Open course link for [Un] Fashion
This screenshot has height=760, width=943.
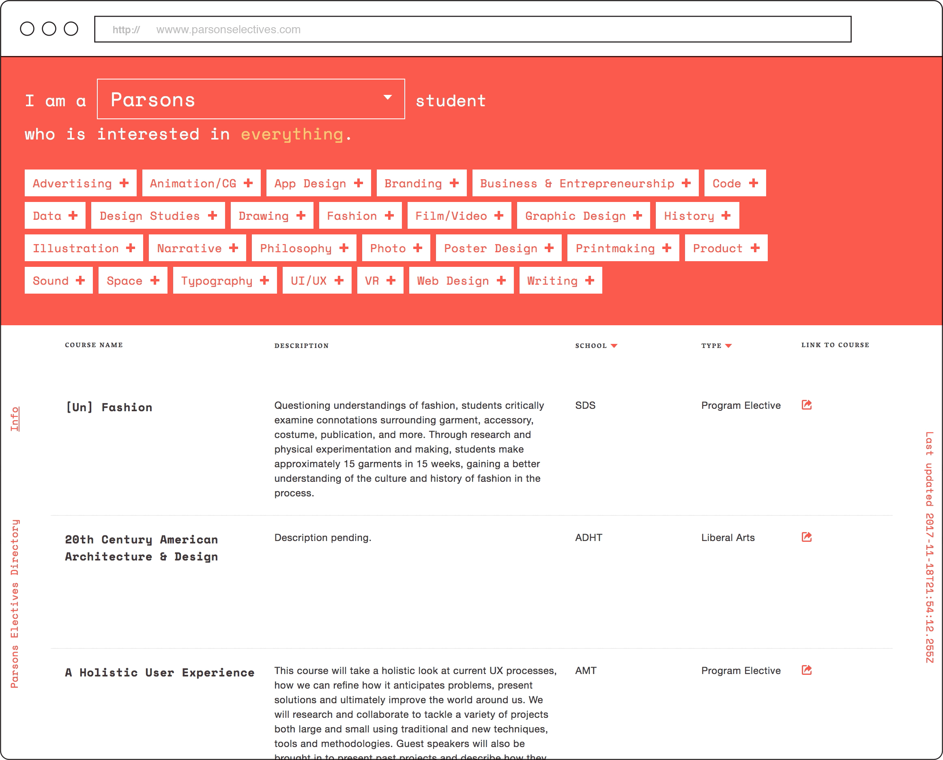(806, 404)
